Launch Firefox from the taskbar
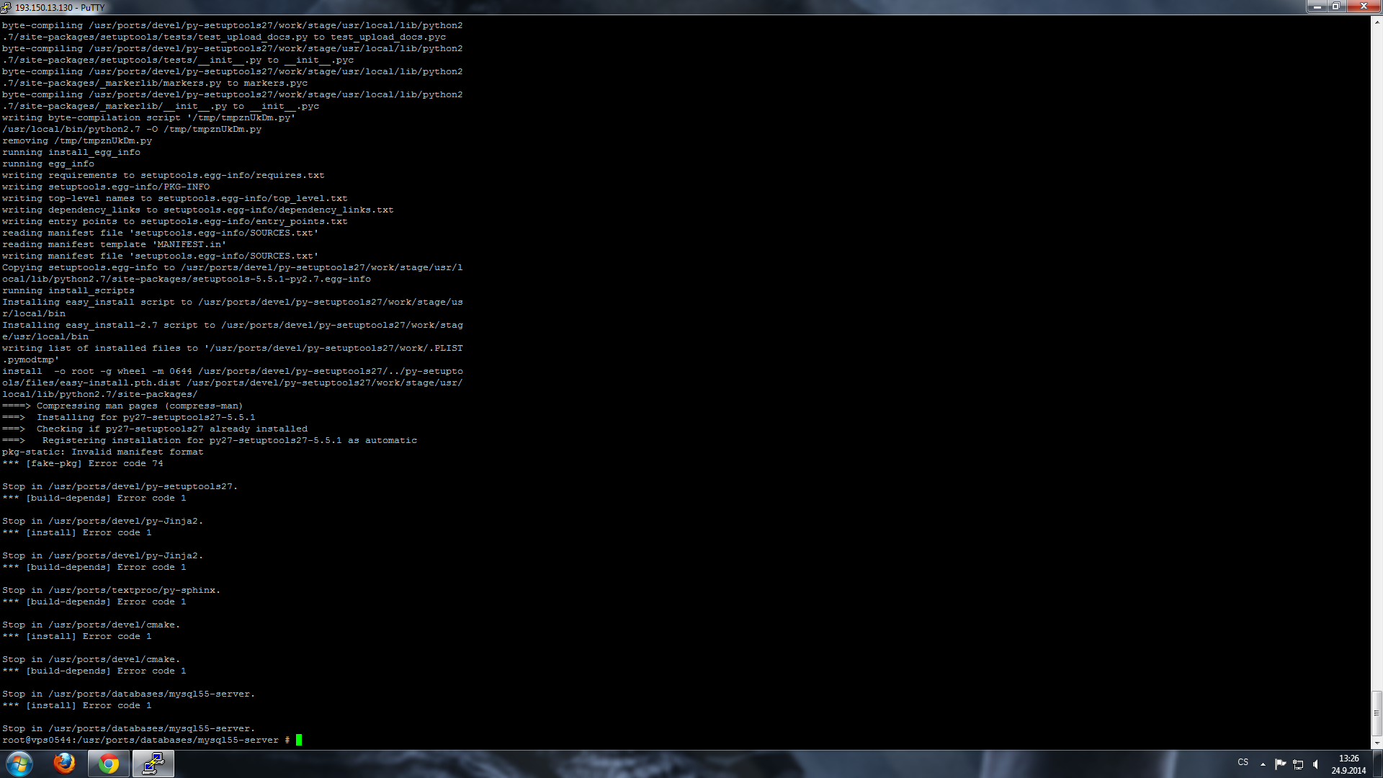Screen dimensions: 1383x778 coord(64,764)
